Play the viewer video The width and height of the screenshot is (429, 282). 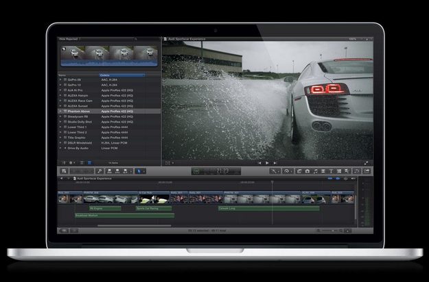click(x=267, y=163)
